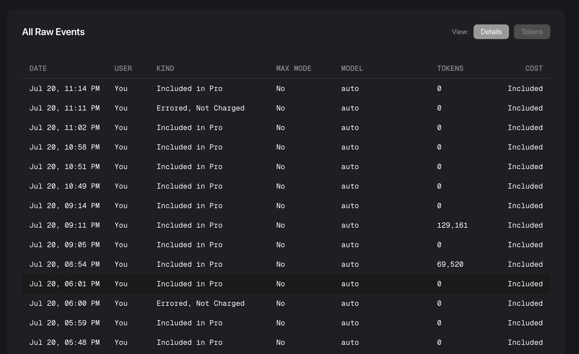
Task: Click the 69,520 tokens value
Action: click(x=450, y=264)
